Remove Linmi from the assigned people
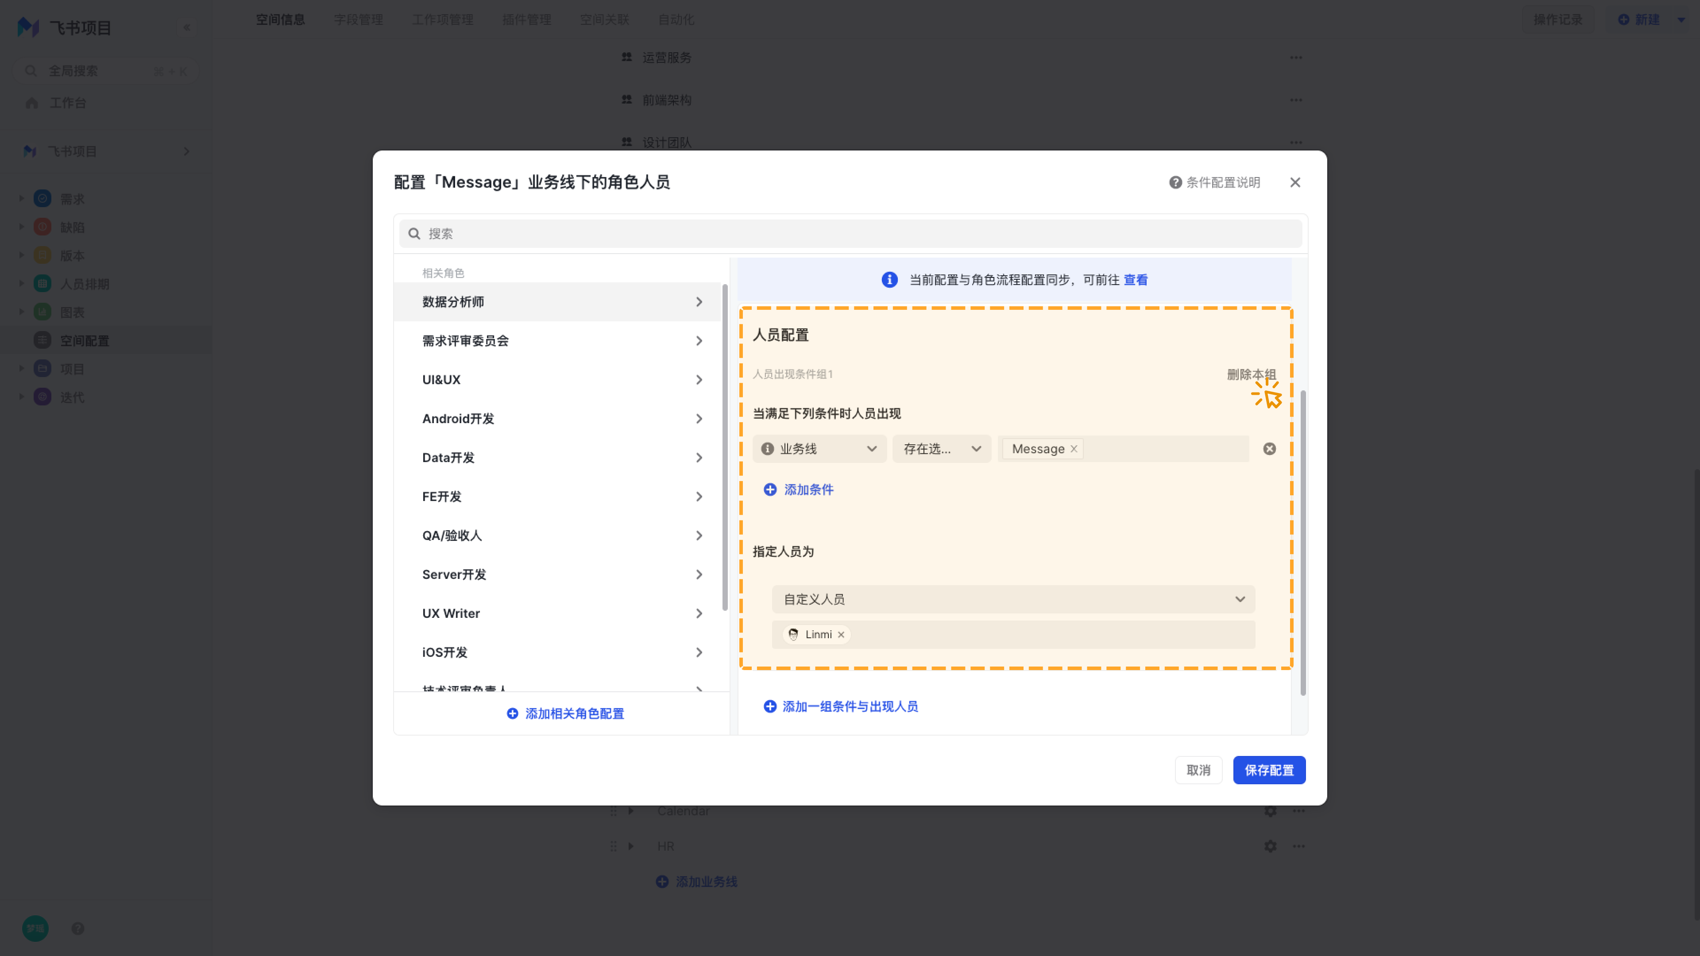 841,634
